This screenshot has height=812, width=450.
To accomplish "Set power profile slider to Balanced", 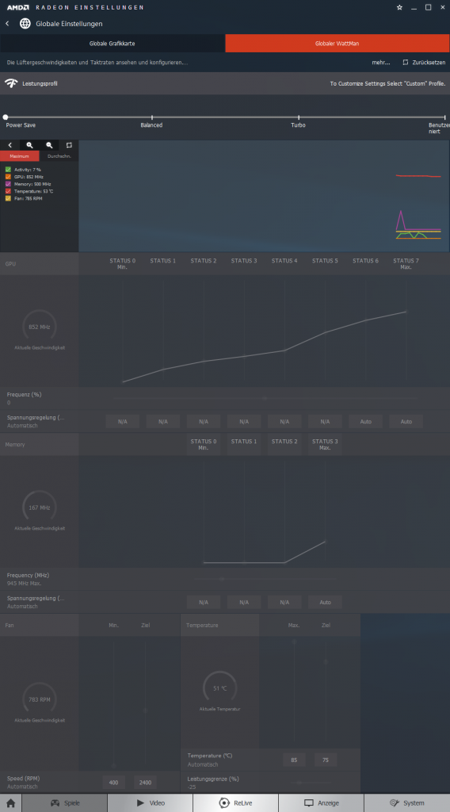I will [151, 117].
